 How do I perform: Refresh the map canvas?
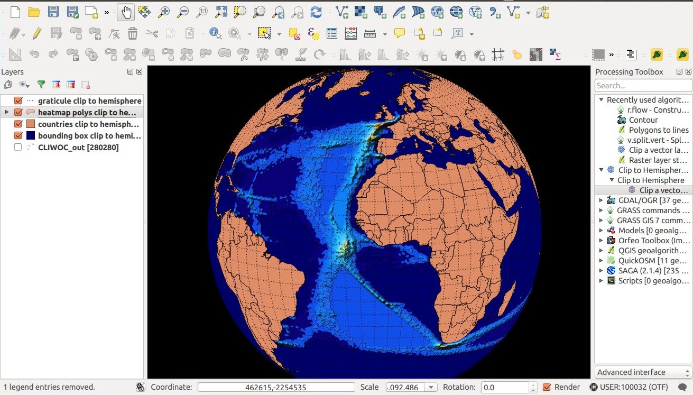tap(316, 12)
